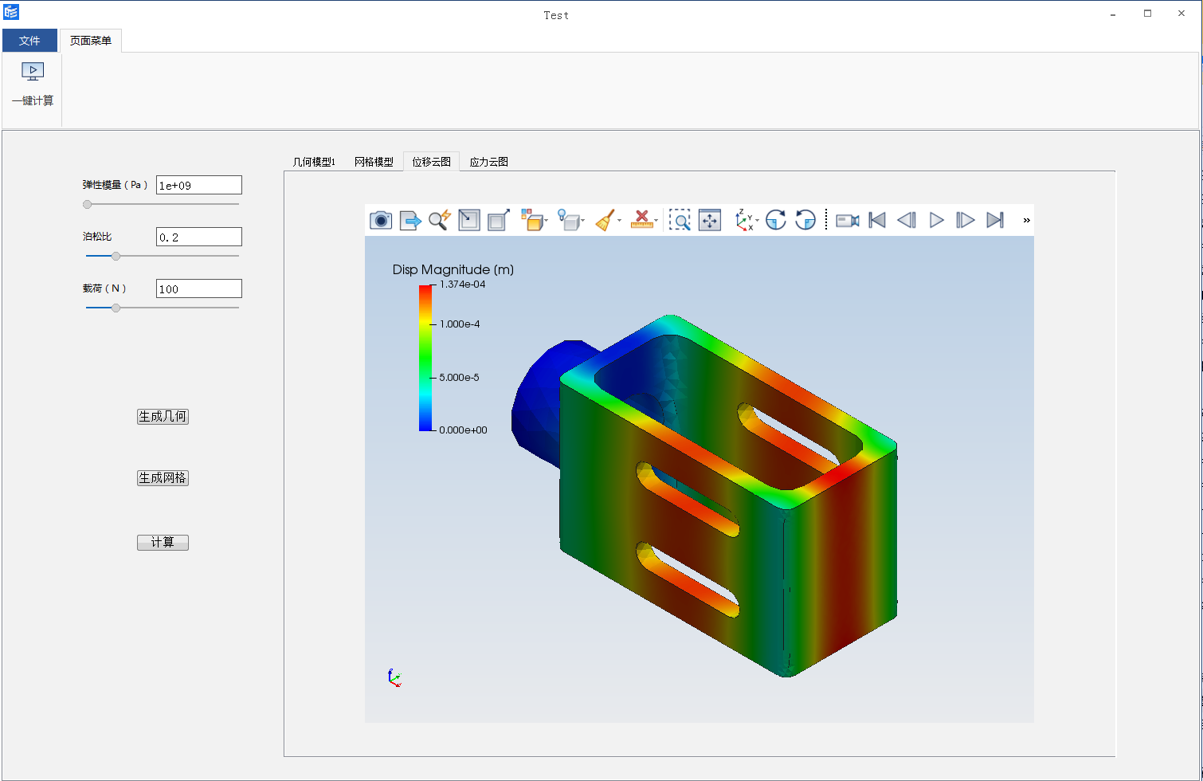Open dropdown arrow beside XYZ axes icon
The image size is (1203, 781).
(757, 221)
